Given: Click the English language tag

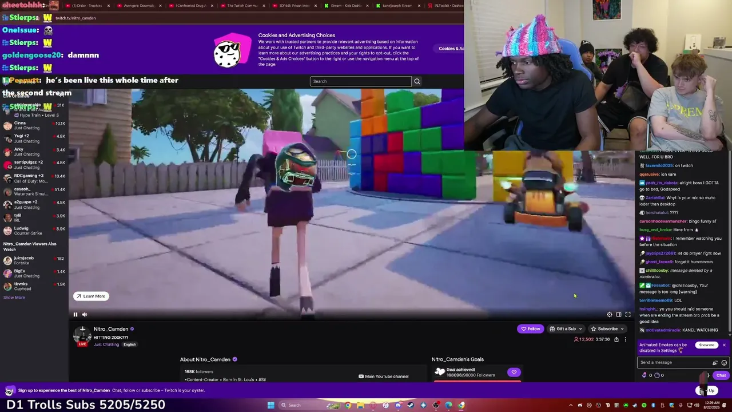Looking at the screenshot, I should tap(130, 344).
